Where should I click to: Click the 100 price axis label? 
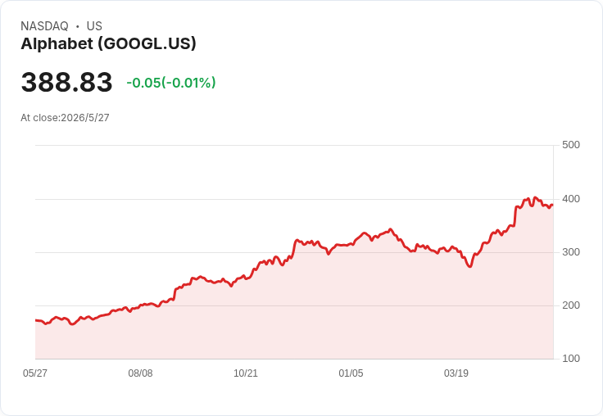[x=571, y=359]
